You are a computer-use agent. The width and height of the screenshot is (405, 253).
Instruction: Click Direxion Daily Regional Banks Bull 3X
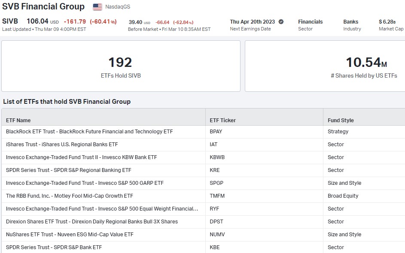[x=92, y=222]
